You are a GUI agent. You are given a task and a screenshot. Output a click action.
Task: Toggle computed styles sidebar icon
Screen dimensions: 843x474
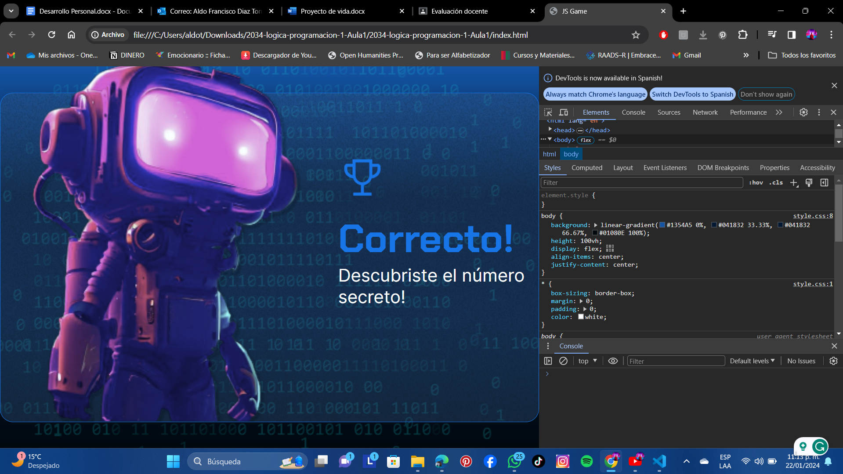824,183
